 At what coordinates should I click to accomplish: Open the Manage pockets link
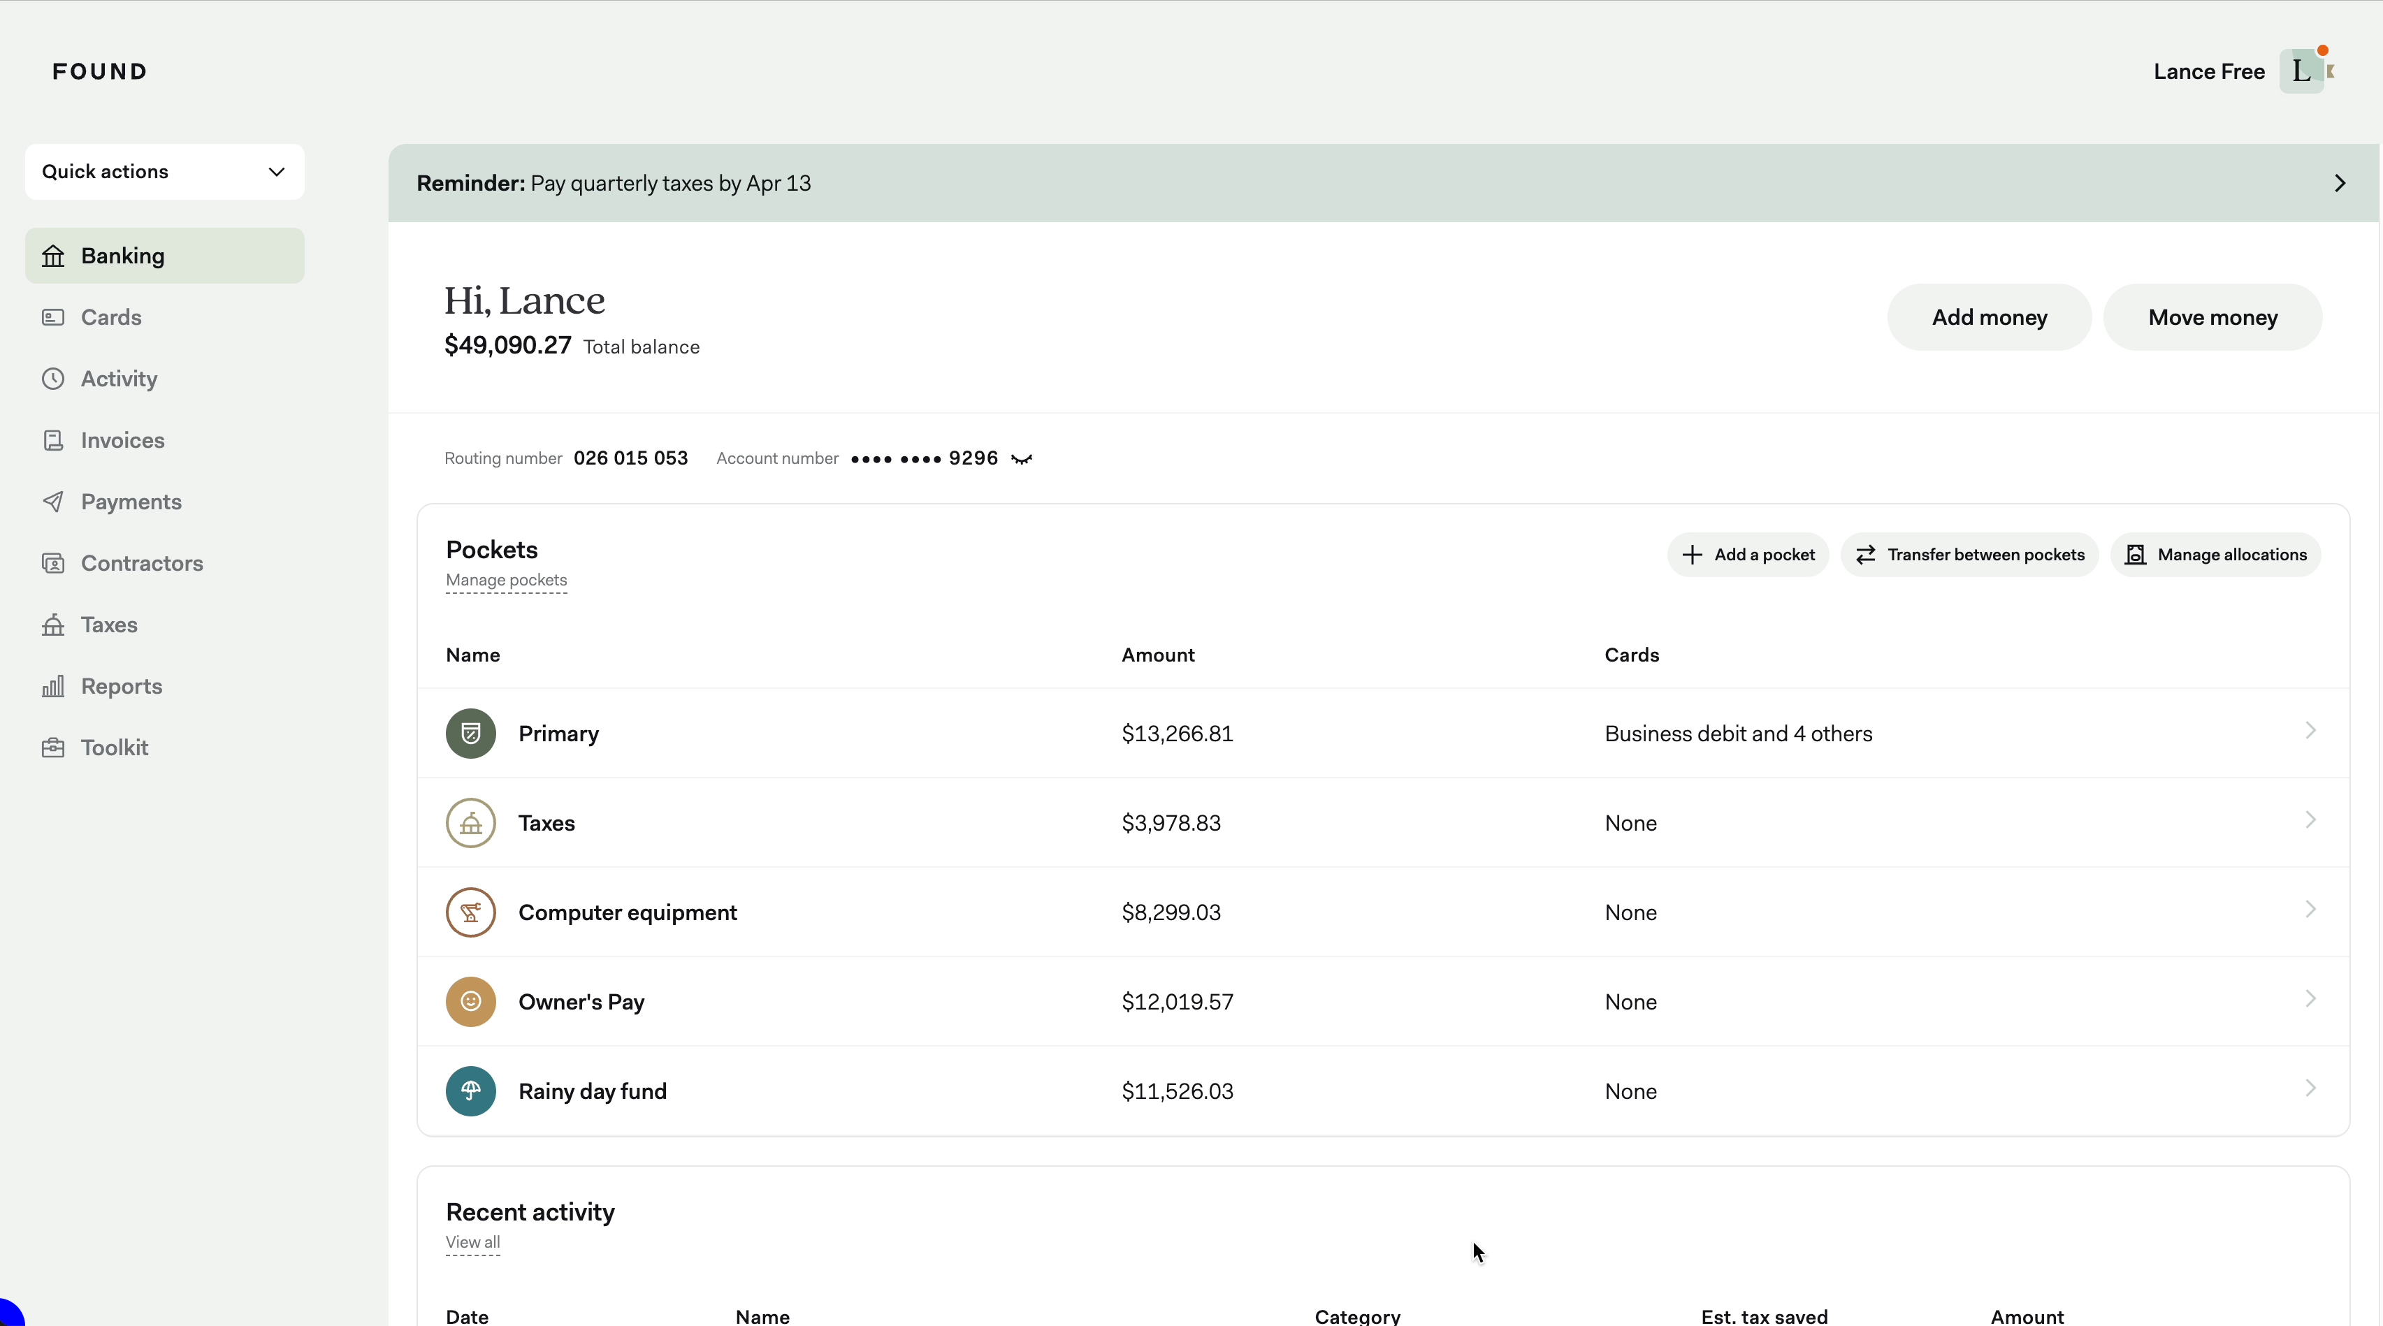click(x=506, y=580)
